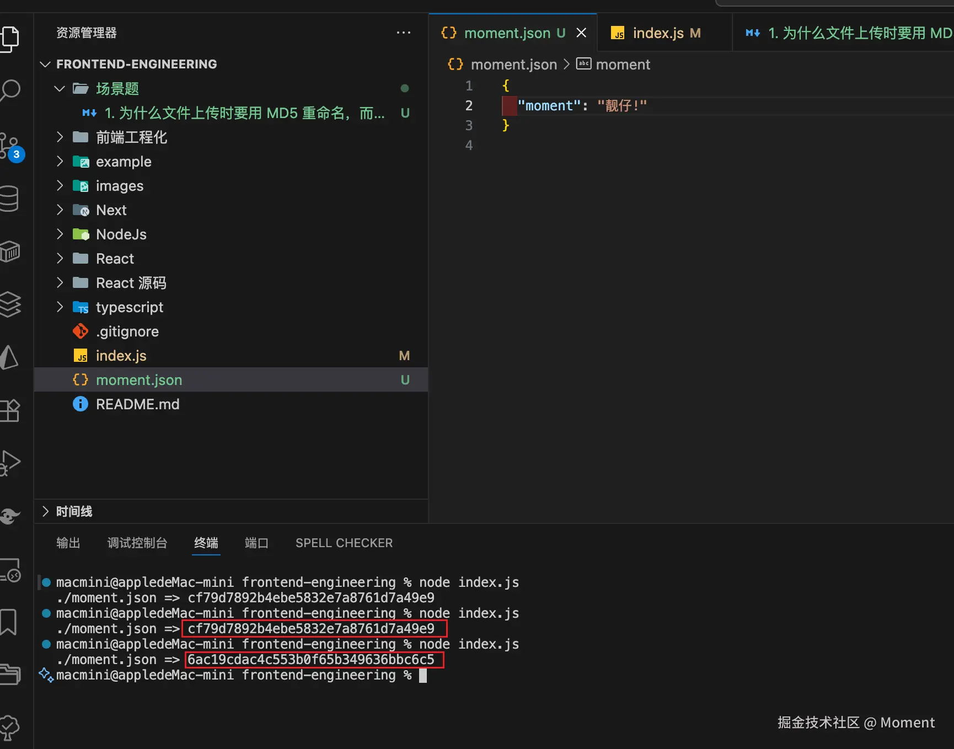
Task: Click line number 4 in the editor gutter
Action: 469,146
